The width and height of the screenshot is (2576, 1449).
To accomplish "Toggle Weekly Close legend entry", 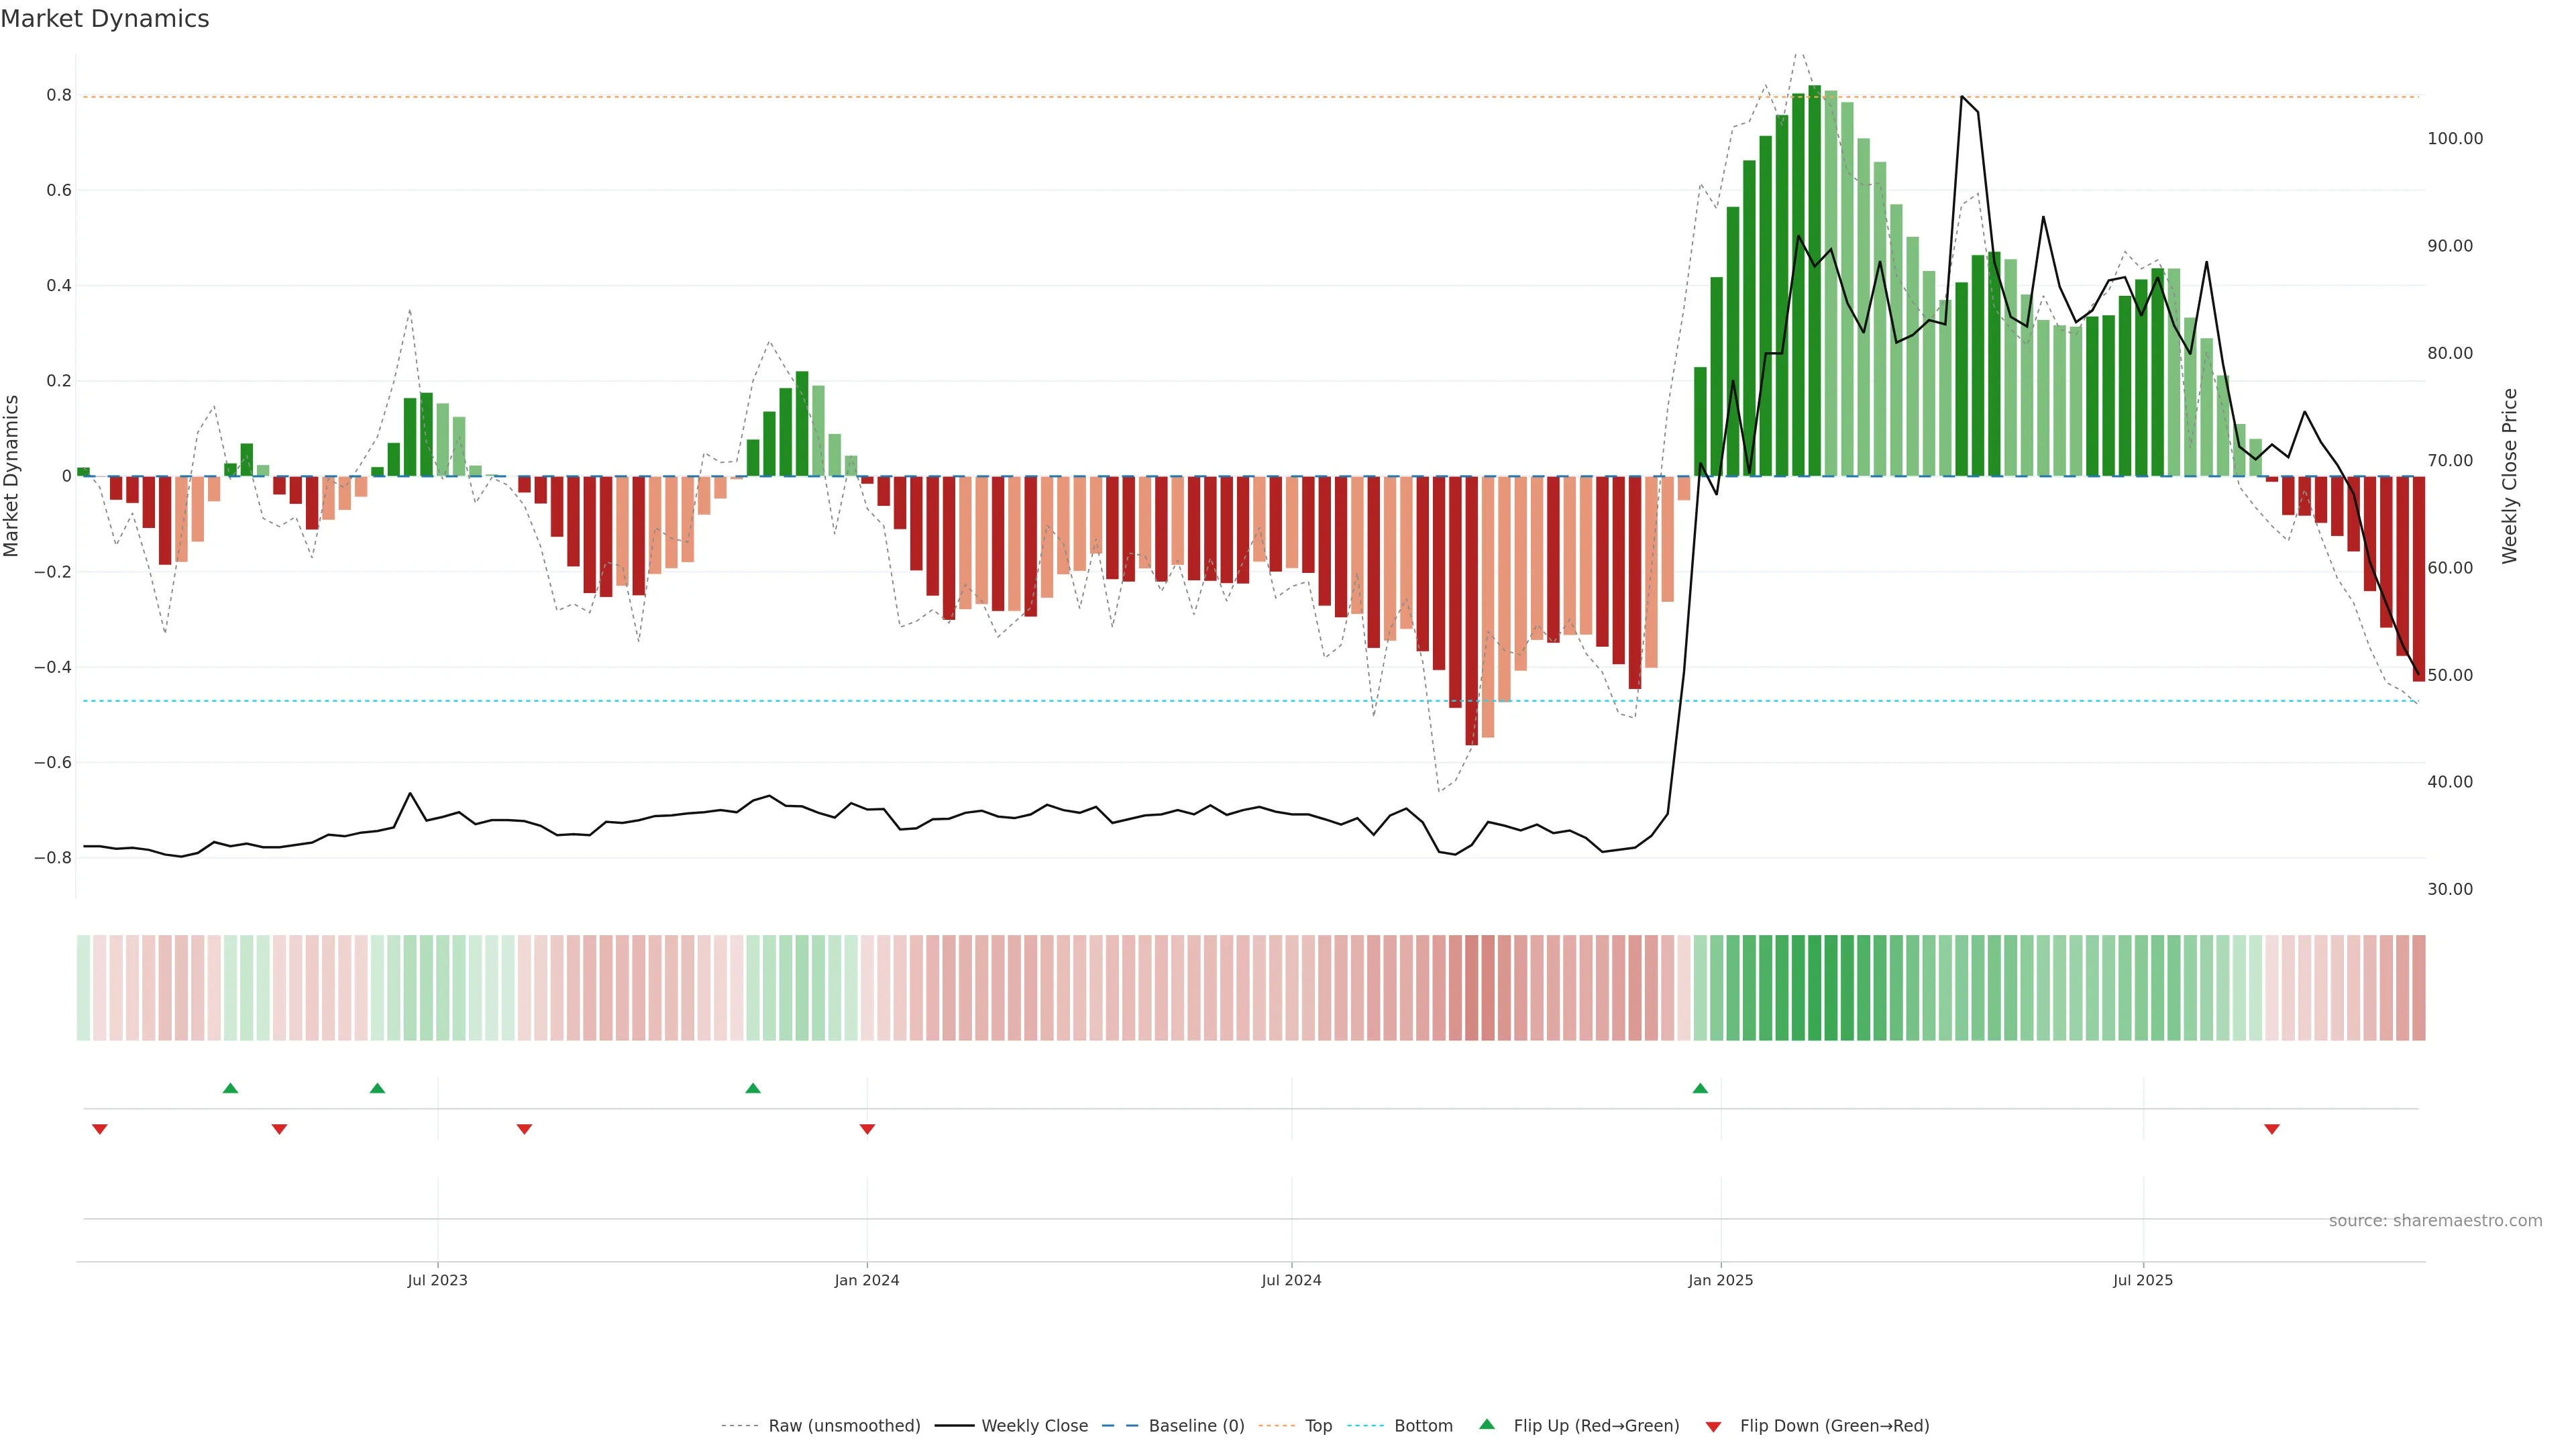I will [x=1034, y=1426].
